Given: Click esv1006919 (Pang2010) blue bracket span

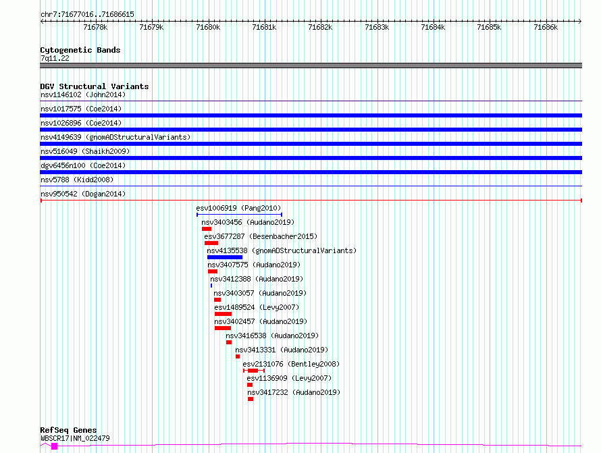Looking at the screenshot, I should click(239, 215).
